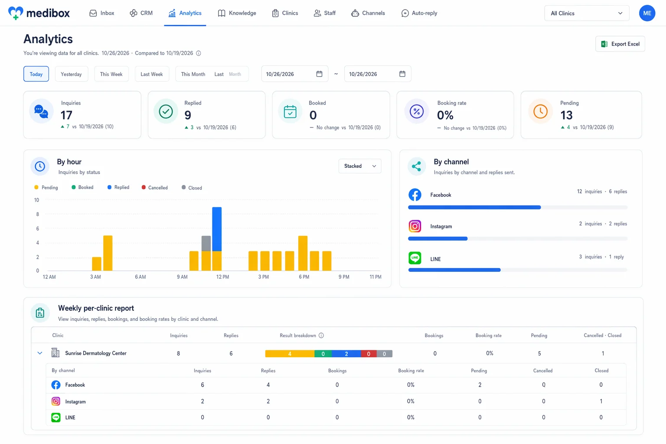Screen dimensions: 666x444
Task: Click the '3 inquiries · 1 reply' text
Action: click(x=601, y=257)
